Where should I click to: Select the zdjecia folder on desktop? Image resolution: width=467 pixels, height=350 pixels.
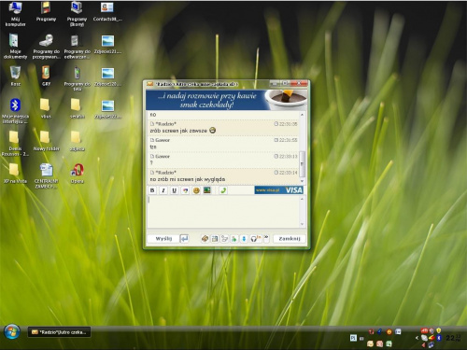77,141
